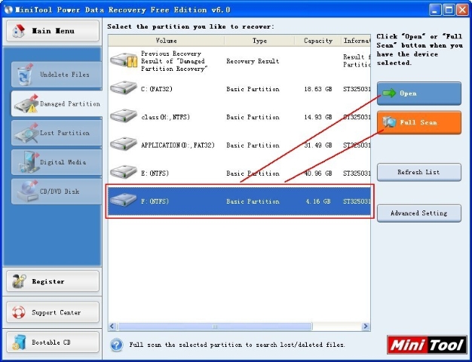472x362 pixels.
Task: Switch to Lost Partition module
Action: [57, 133]
